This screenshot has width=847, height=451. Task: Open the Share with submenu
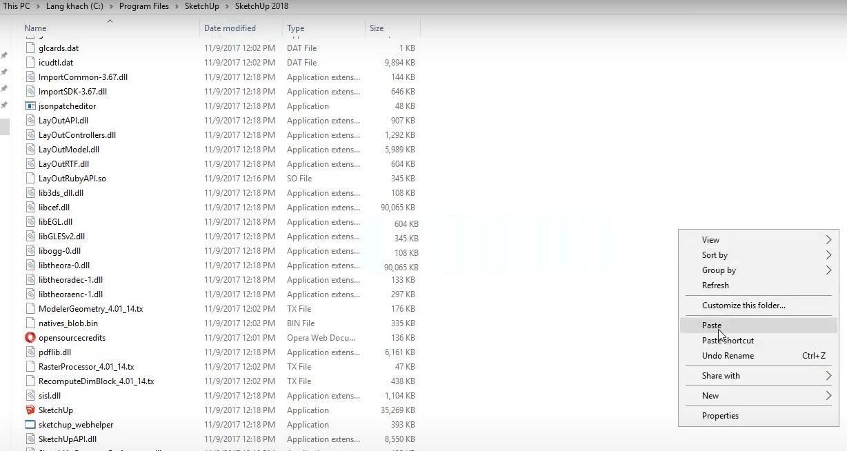[758, 376]
